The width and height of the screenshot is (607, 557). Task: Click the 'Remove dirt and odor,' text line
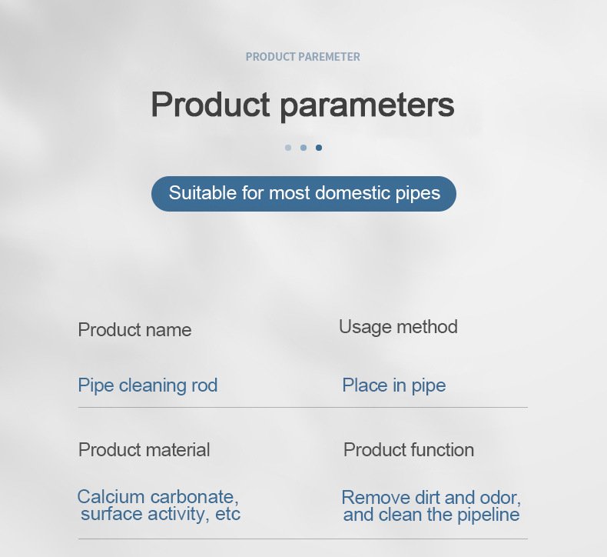(x=431, y=497)
